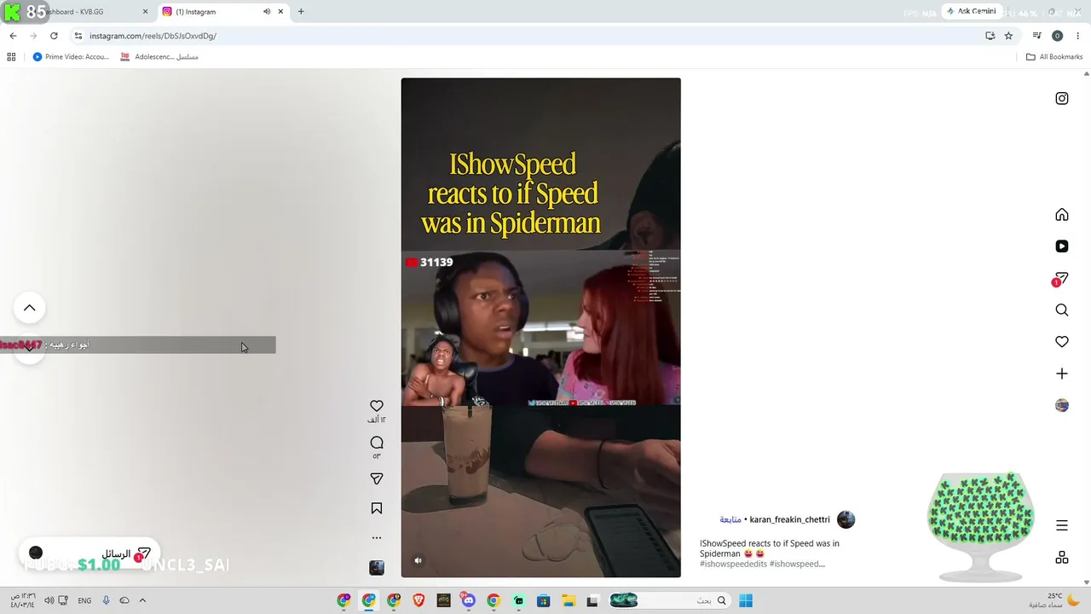The image size is (1091, 614).
Task: Mute the Instagram tab via its speaker icon
Action: click(x=267, y=12)
